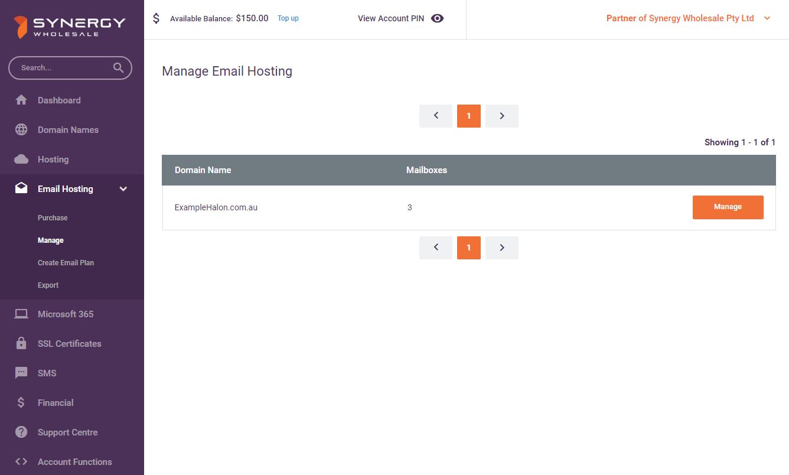Collapse the Email Hosting menu chevron
Image resolution: width=789 pixels, height=475 pixels.
tap(123, 189)
